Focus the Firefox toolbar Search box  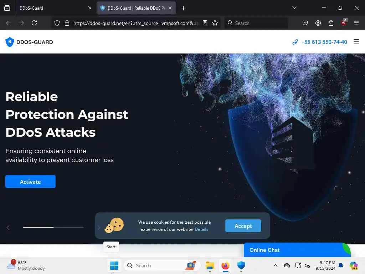point(256,23)
